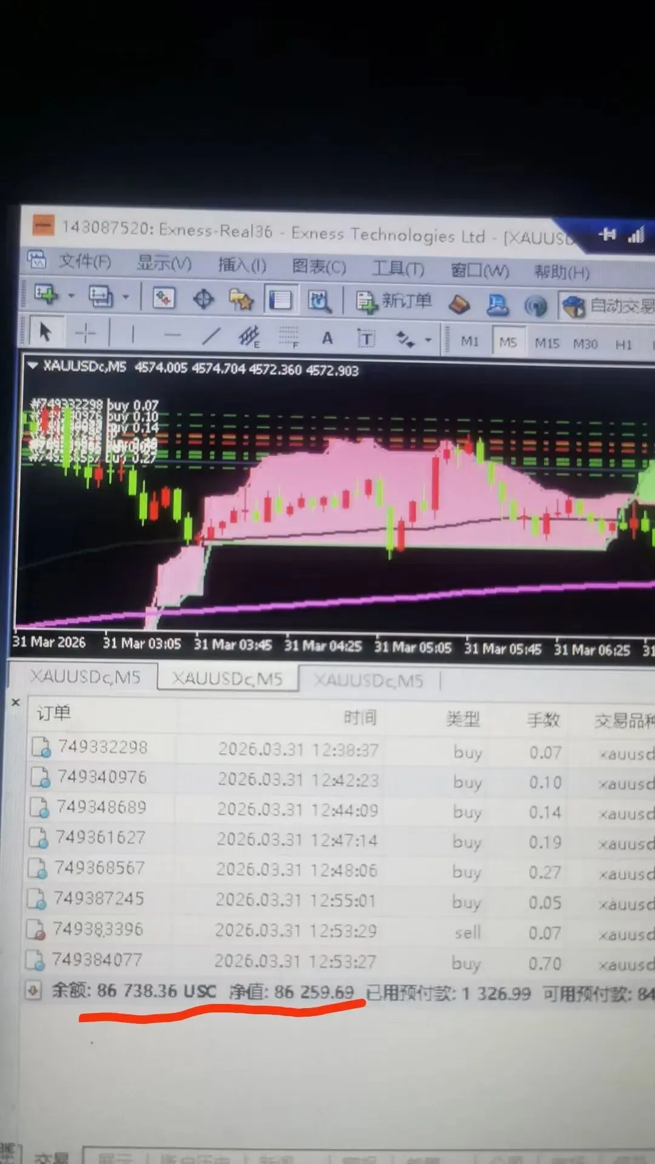Select the Vertical Line drawing tool
Image resolution: width=655 pixels, height=1164 pixels.
click(x=132, y=334)
